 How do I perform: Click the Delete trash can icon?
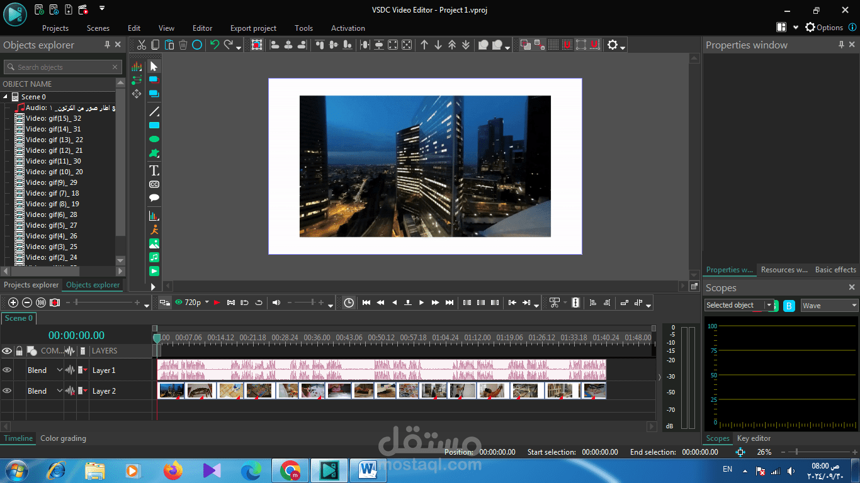[x=183, y=45]
